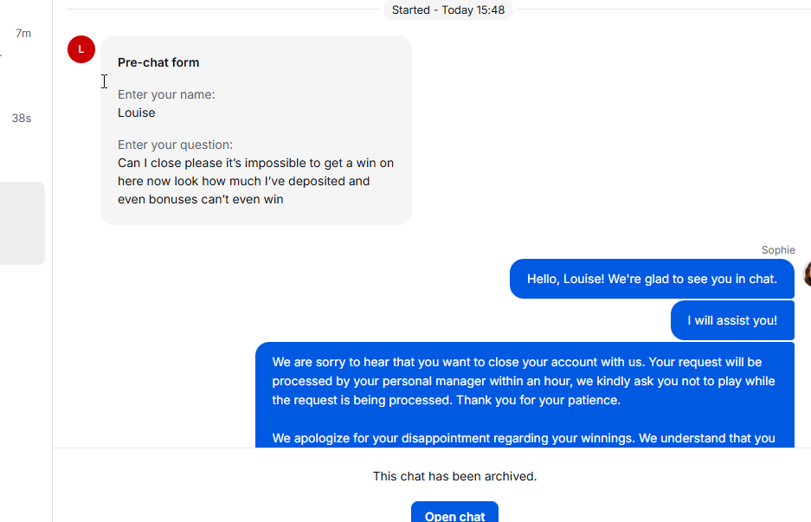The width and height of the screenshot is (811, 522).
Task: Click the line mentioning bonuses can't win
Action: pyautogui.click(x=201, y=199)
